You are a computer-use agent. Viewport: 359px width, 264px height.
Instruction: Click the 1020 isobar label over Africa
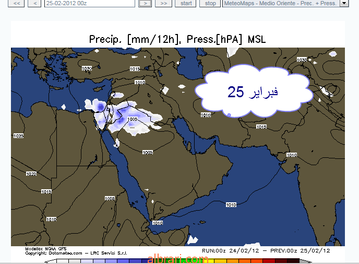point(31,174)
